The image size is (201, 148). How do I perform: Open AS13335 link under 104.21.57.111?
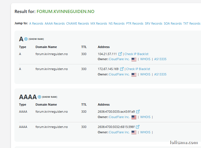[x=160, y=59]
